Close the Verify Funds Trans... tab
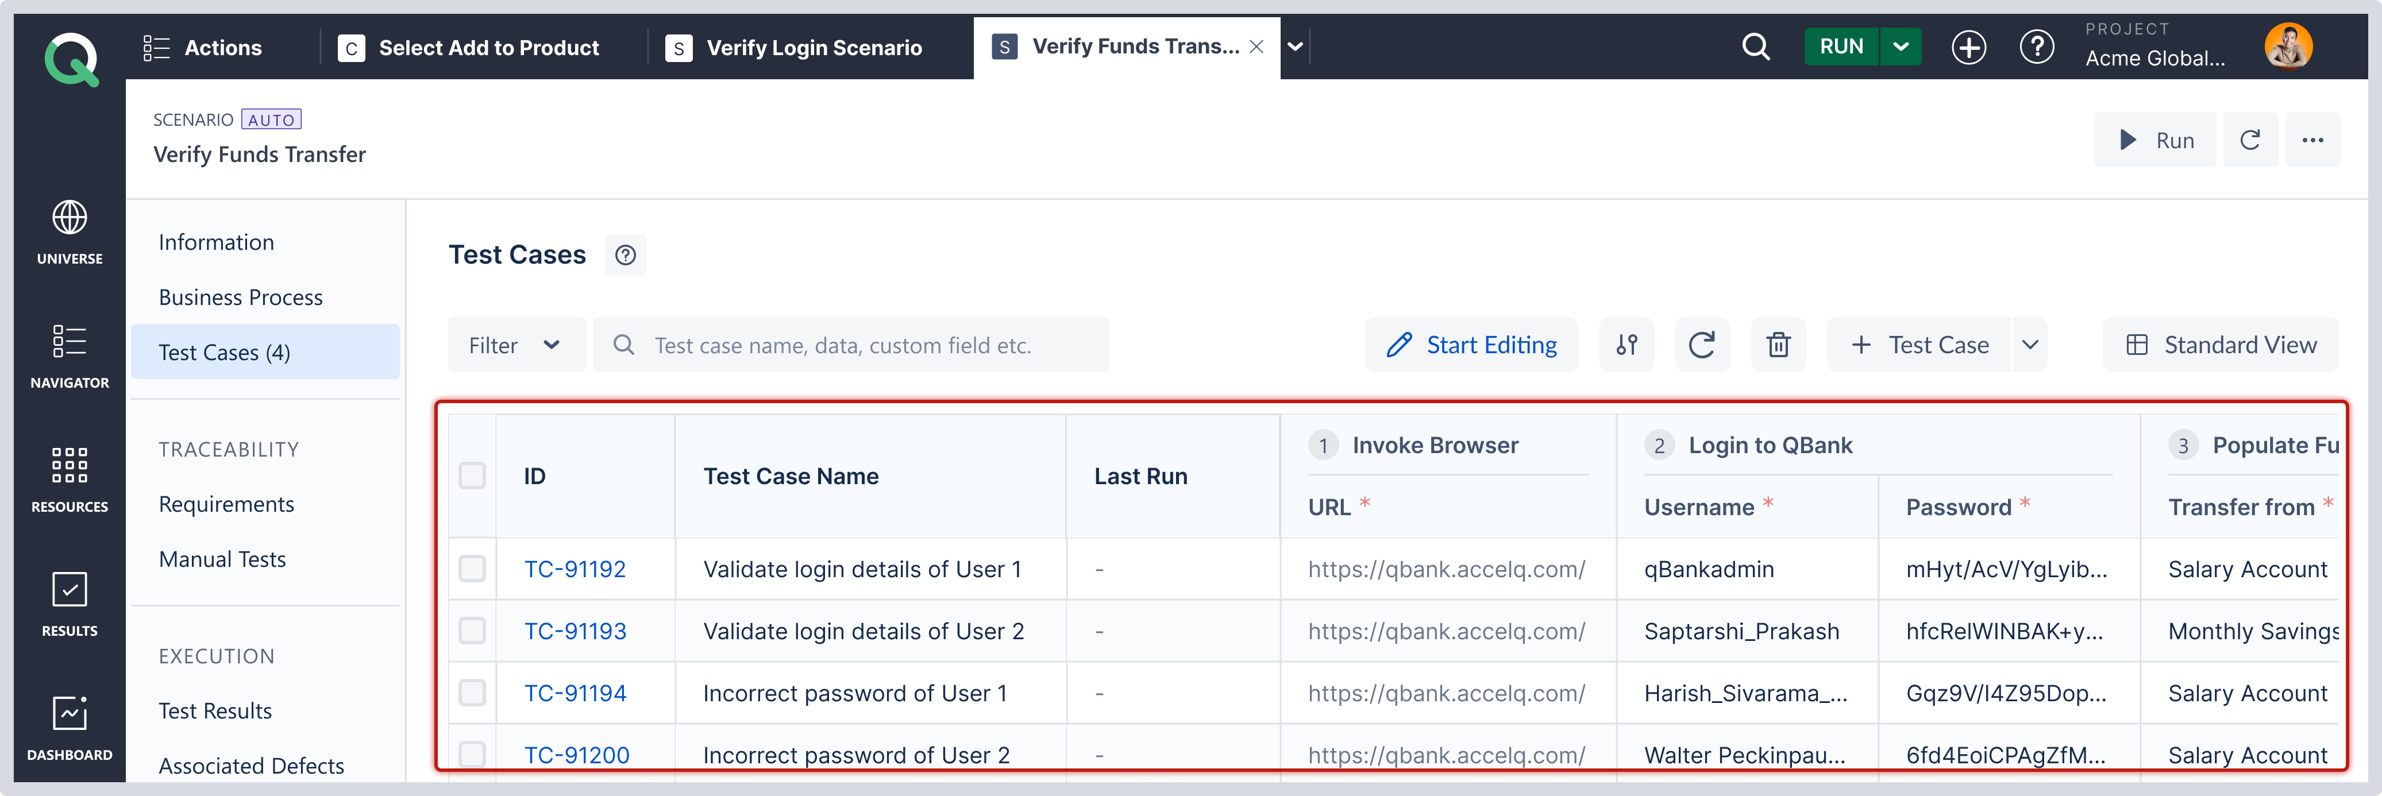2382x796 pixels. coord(1256,46)
